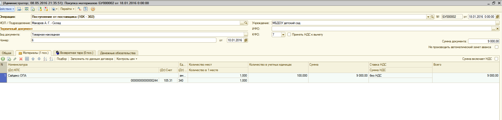
Task: Delete row with red X icon
Action: point(21,59)
